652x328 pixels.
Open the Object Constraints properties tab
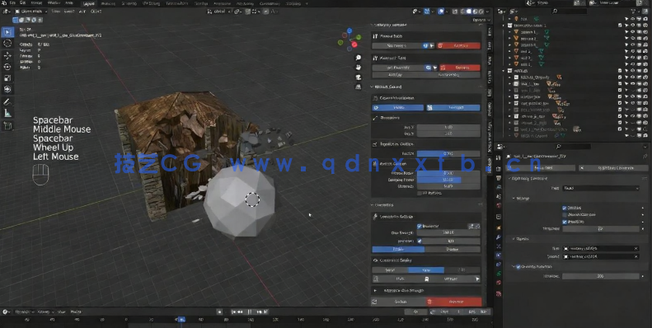click(x=498, y=265)
